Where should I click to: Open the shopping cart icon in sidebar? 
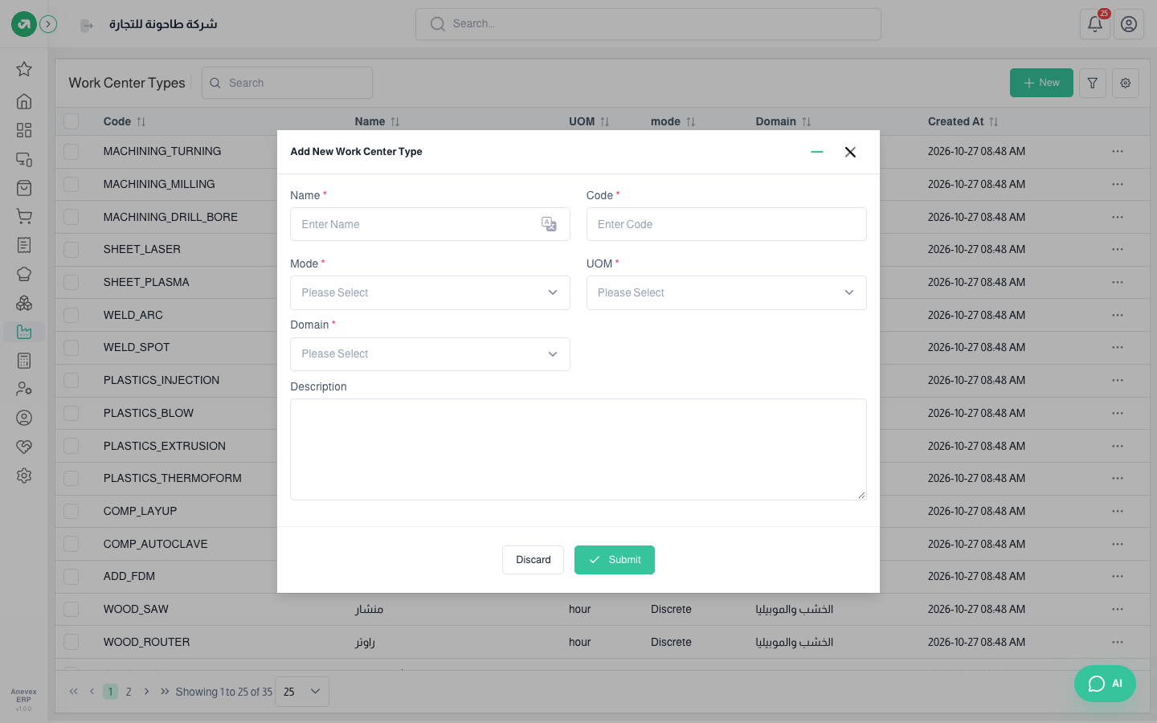coord(24,216)
